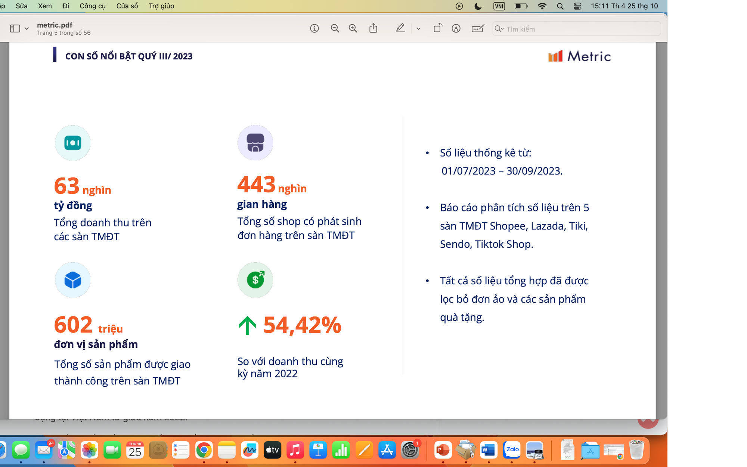The image size is (747, 467).
Task: Open the sidebar view options chevron
Action: coord(27,29)
